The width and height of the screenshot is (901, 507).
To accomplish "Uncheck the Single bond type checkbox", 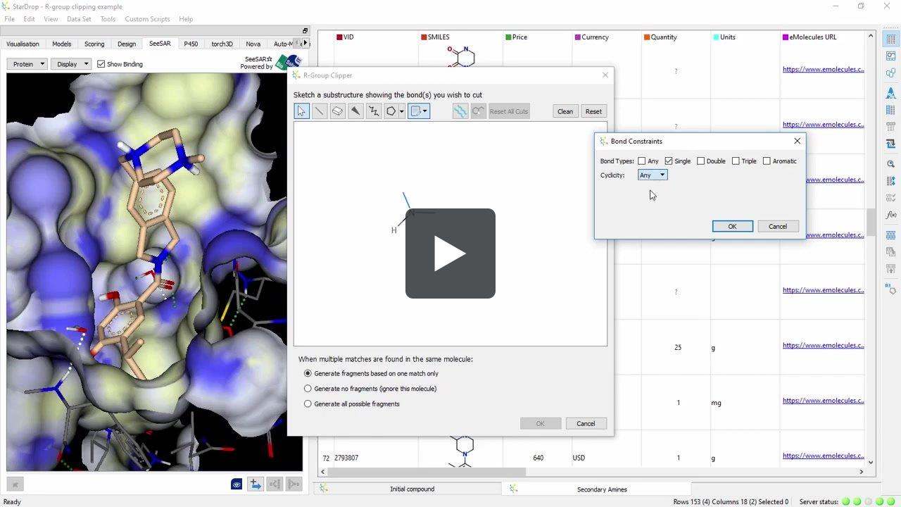I will [x=669, y=161].
